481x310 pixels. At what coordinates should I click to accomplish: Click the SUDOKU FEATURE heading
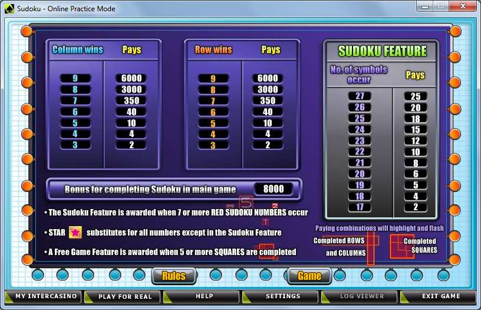coord(382,51)
